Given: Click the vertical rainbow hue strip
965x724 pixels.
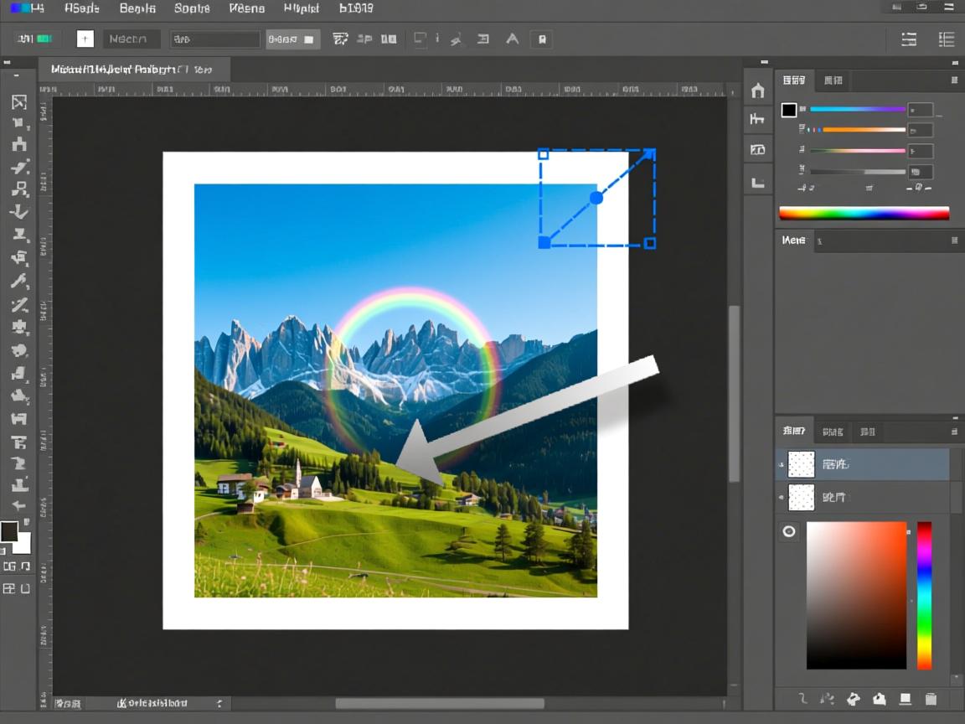Looking at the screenshot, I should point(924,595).
